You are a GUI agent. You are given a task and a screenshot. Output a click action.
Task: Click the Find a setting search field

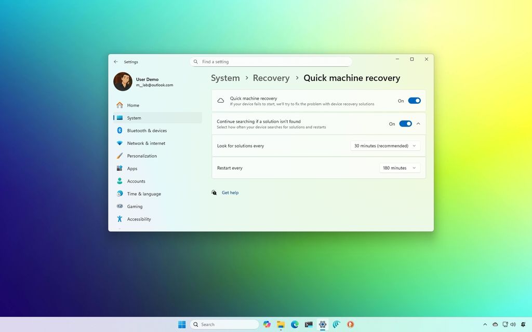(x=270, y=61)
